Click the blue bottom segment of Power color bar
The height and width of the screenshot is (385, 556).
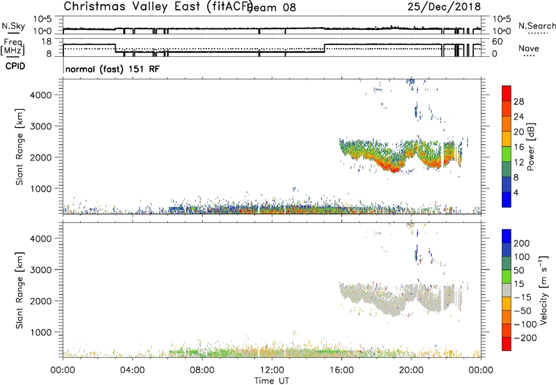[507, 199]
